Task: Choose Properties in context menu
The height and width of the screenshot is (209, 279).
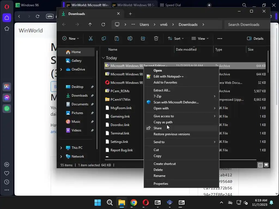Action: 181,184
